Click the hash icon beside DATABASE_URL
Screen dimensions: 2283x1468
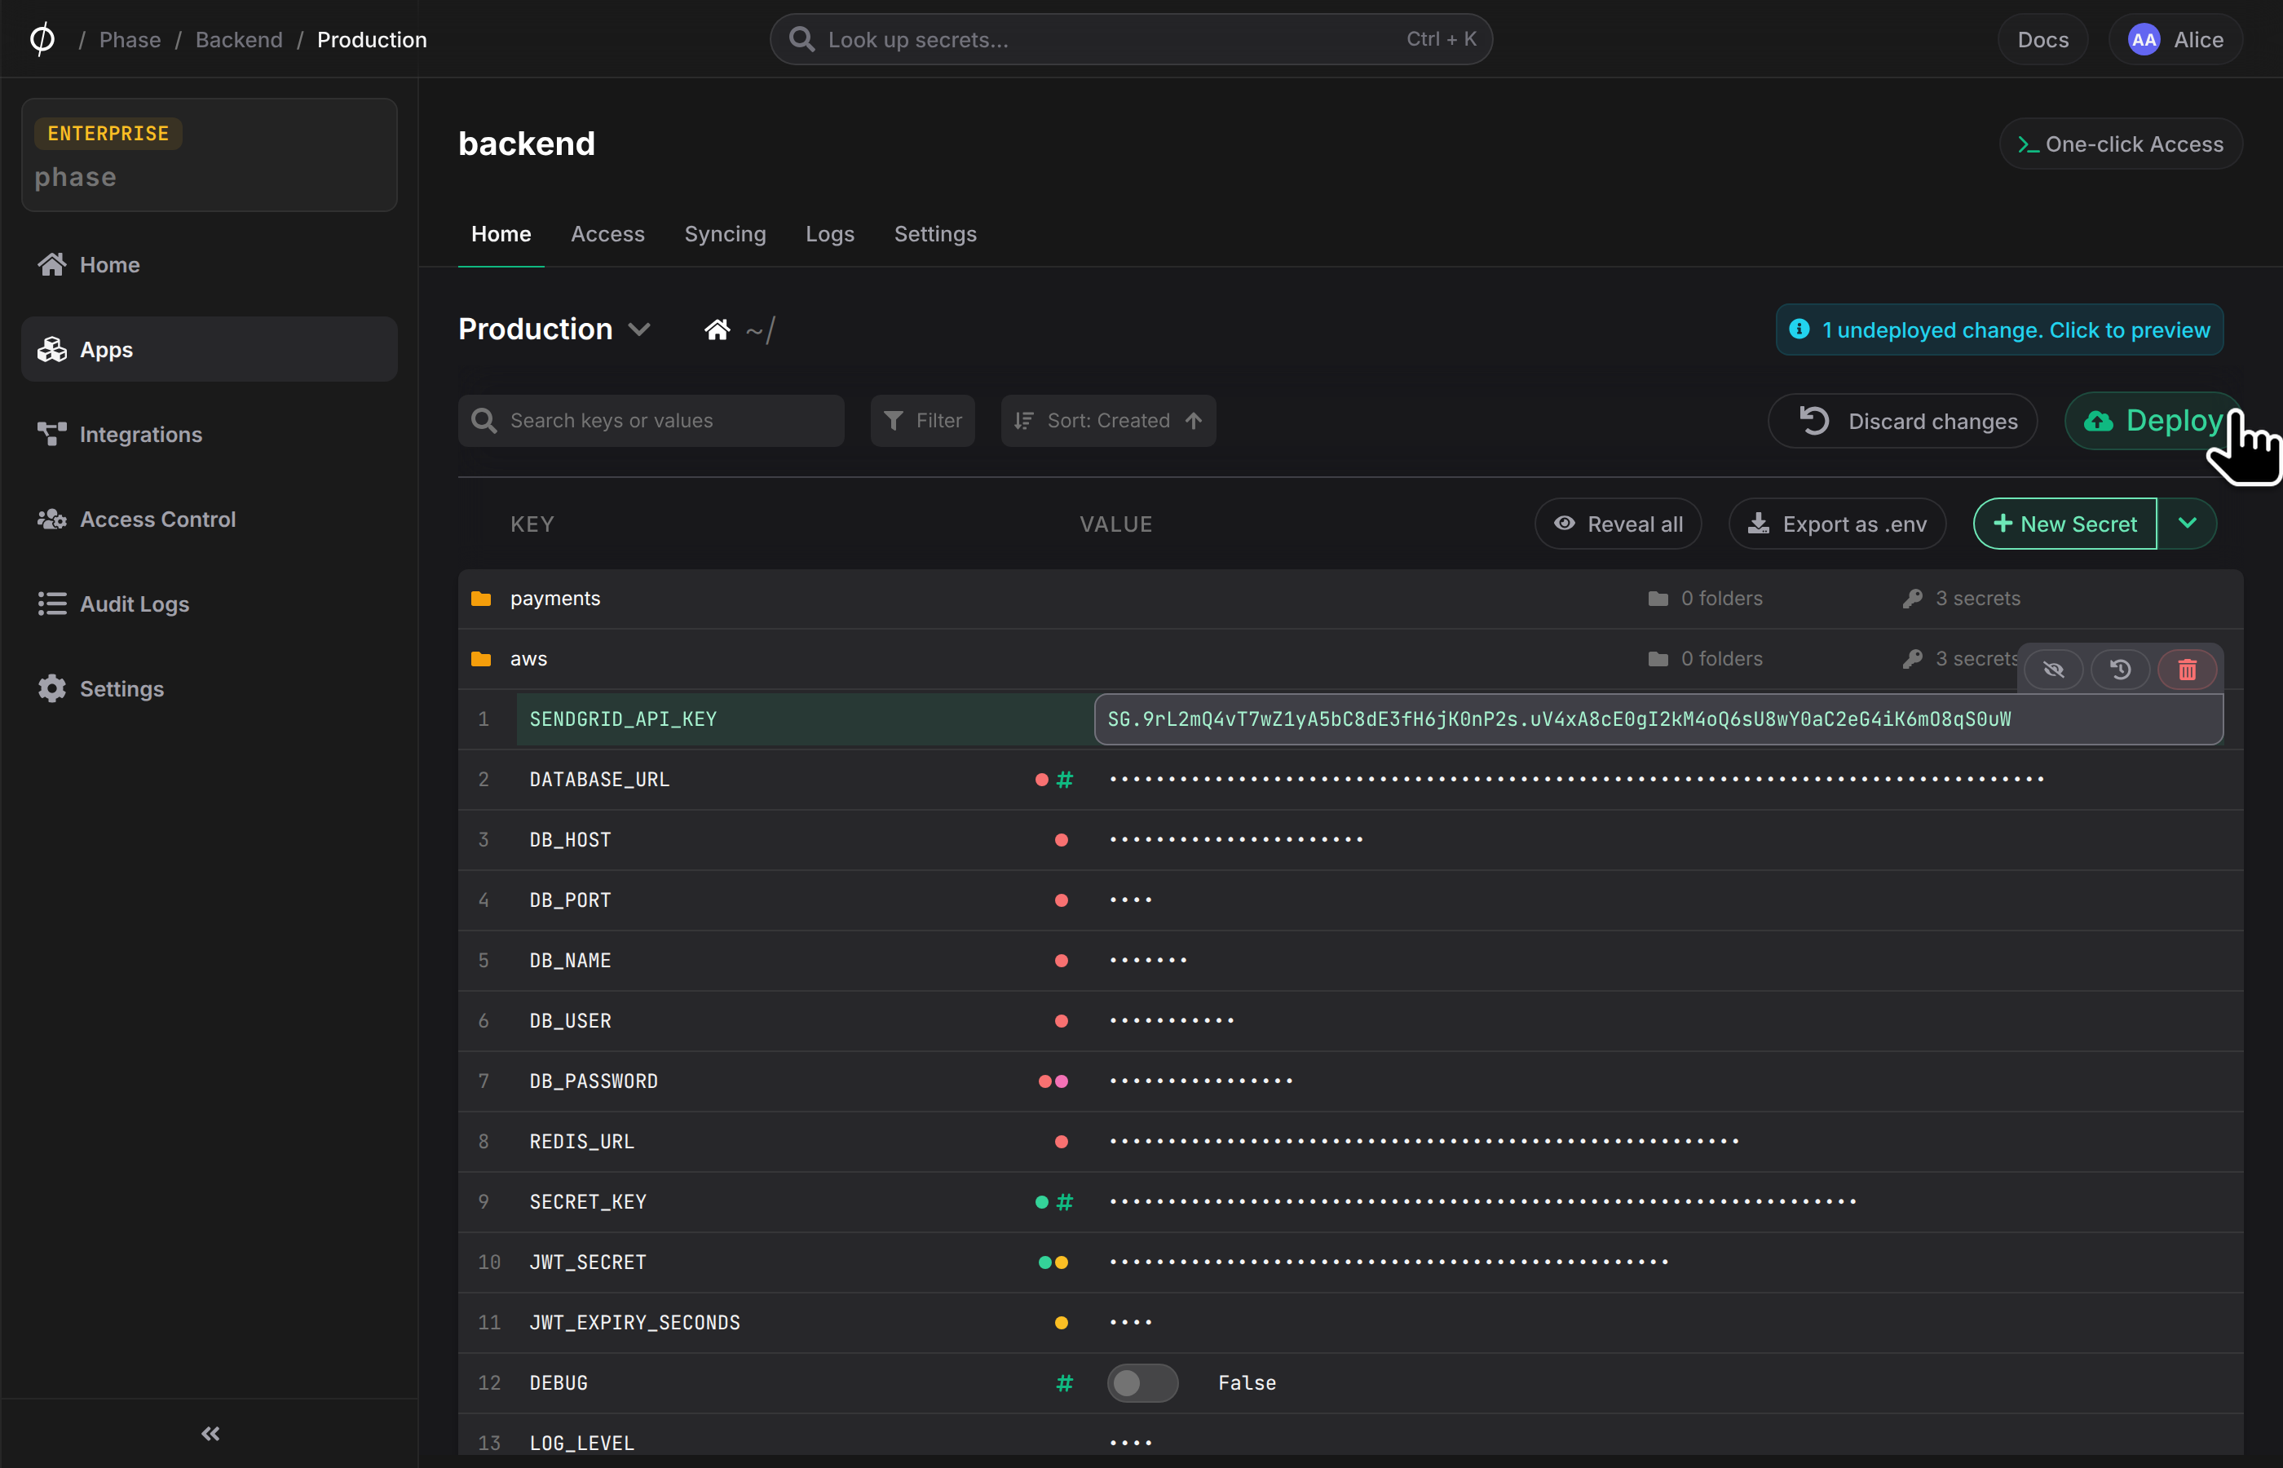tap(1064, 779)
